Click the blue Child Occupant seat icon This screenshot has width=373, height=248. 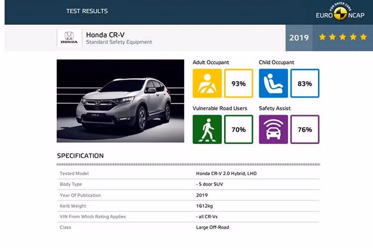point(274,83)
